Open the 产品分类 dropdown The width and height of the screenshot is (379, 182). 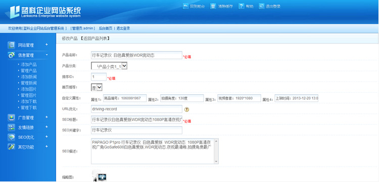[109, 66]
